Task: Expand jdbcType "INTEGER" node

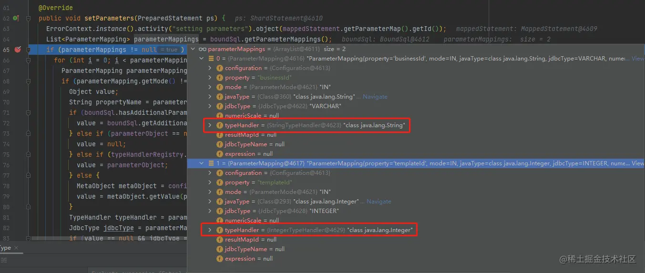Action: pos(210,211)
